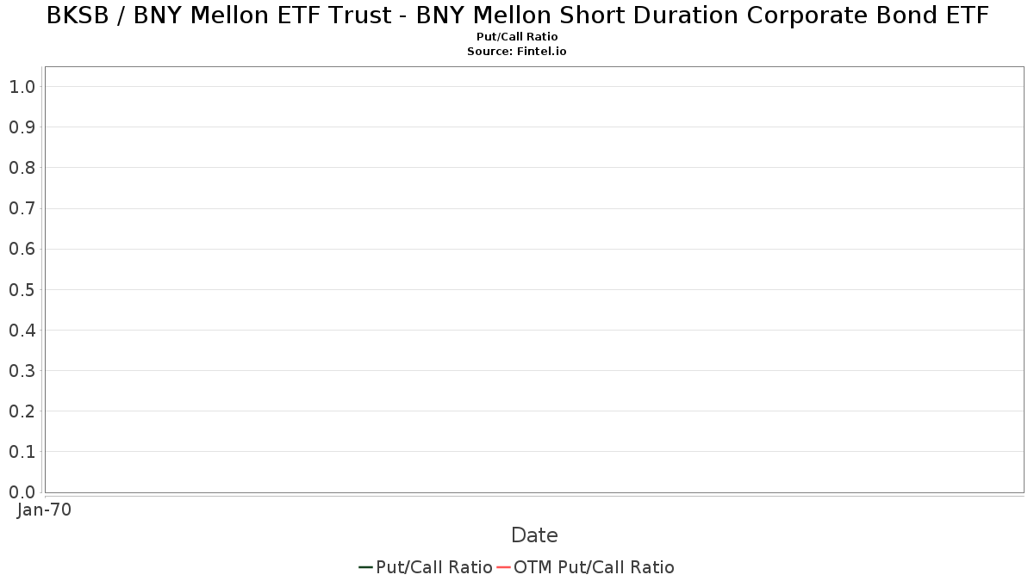Click the OTM Put/Call Ratio legend entry
This screenshot has height=581, width=1034.
(x=585, y=567)
